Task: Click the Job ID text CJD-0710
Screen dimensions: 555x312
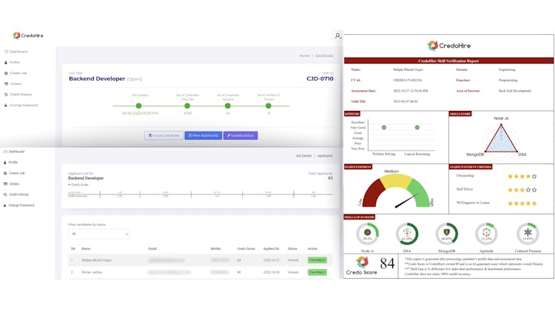Action: [320, 78]
